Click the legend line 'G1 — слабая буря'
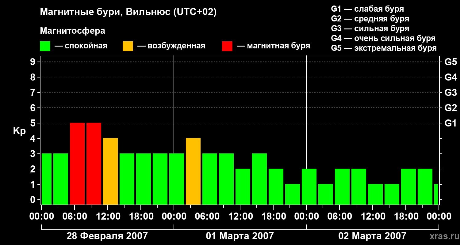Viewport: 460px width, 245px height. [x=367, y=9]
